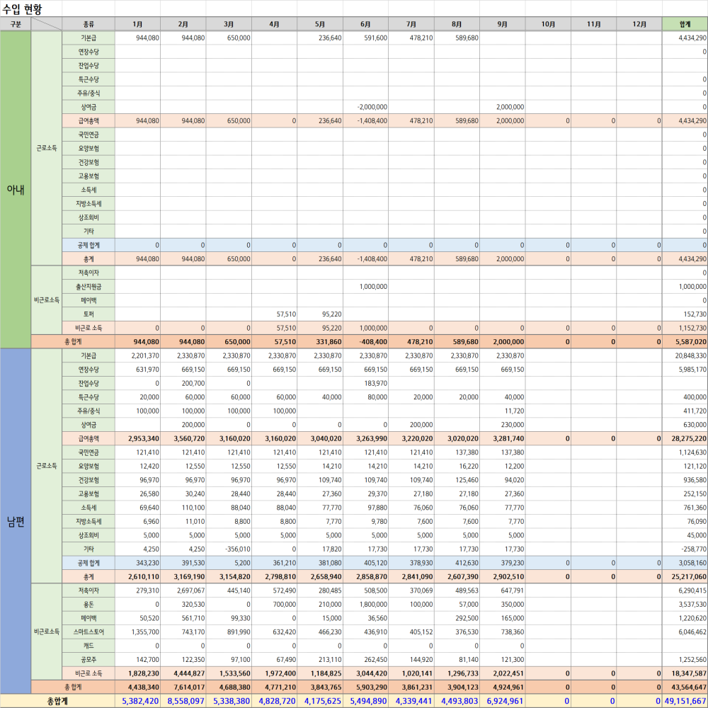Select the 20,848,330 base salary total

[x=685, y=355]
